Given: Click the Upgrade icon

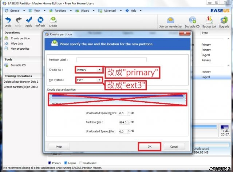Looking at the screenshot, I should tap(224, 22).
